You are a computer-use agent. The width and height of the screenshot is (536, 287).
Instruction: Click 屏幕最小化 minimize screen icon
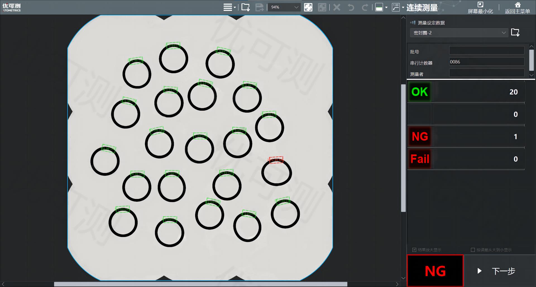click(480, 5)
